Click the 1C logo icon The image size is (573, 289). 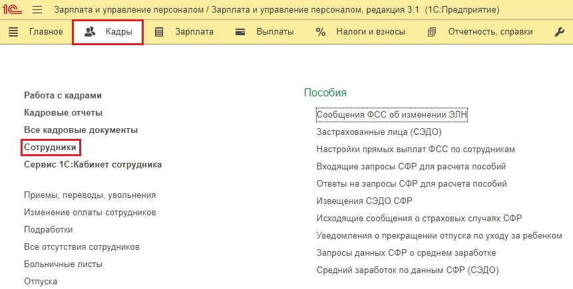click(12, 9)
